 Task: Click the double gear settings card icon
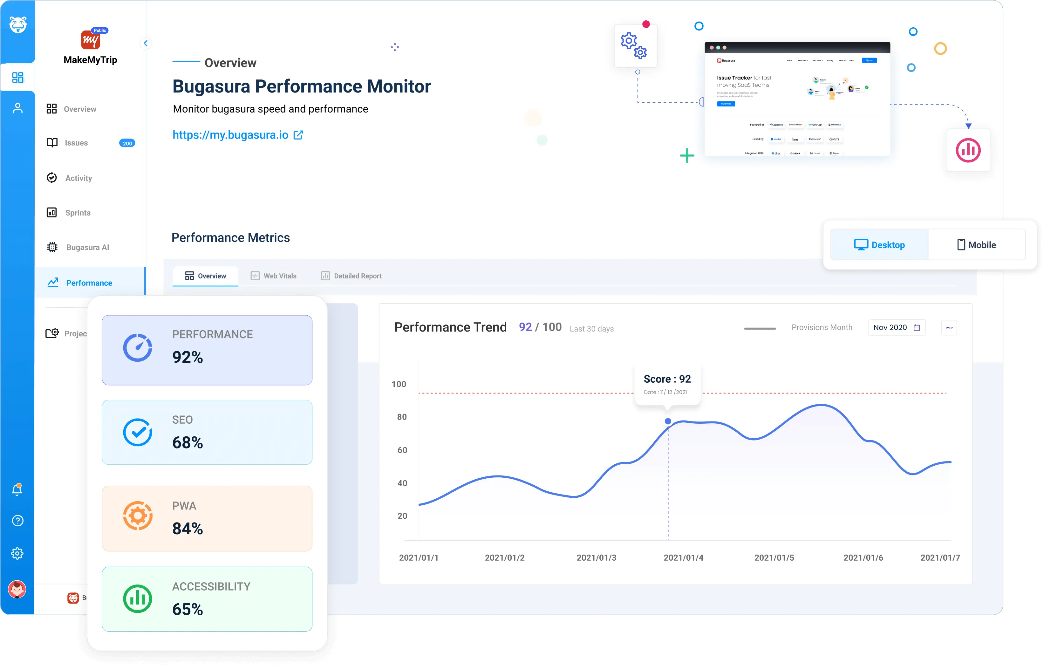[635, 45]
